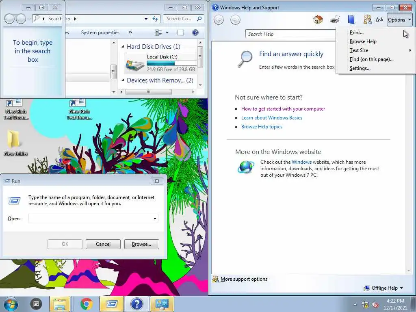Click the Run dialog Open text field

90,219
